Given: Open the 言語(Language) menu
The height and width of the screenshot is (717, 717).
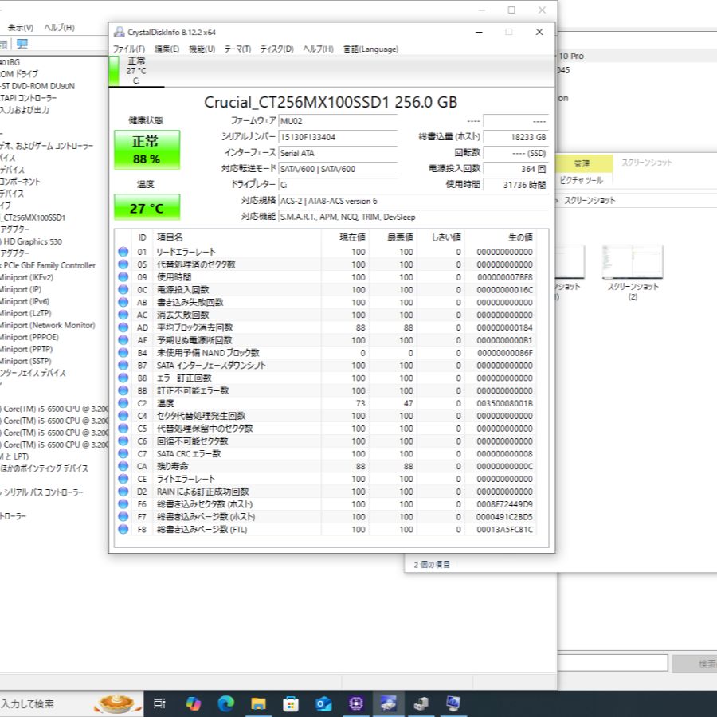Looking at the screenshot, I should pos(370,49).
